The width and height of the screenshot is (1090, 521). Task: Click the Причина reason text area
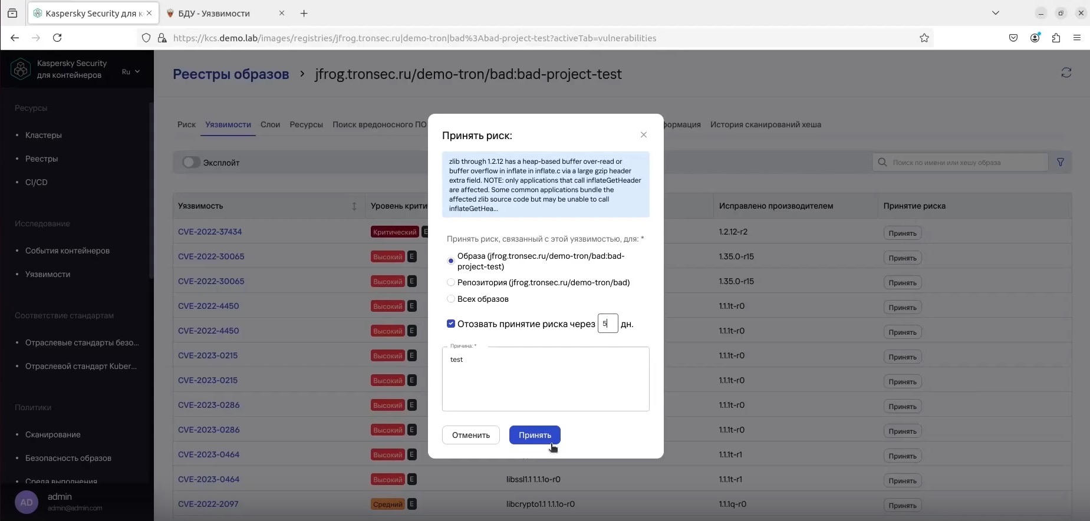[546, 379]
